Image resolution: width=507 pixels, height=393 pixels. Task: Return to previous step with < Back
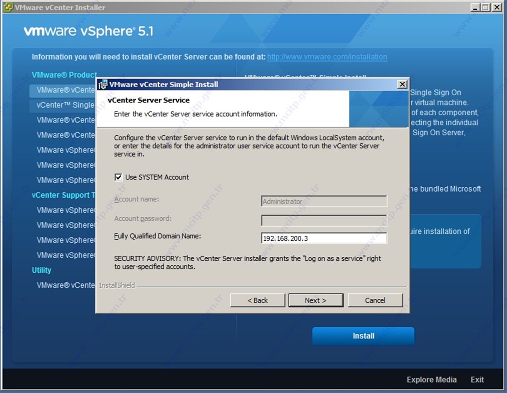point(258,300)
